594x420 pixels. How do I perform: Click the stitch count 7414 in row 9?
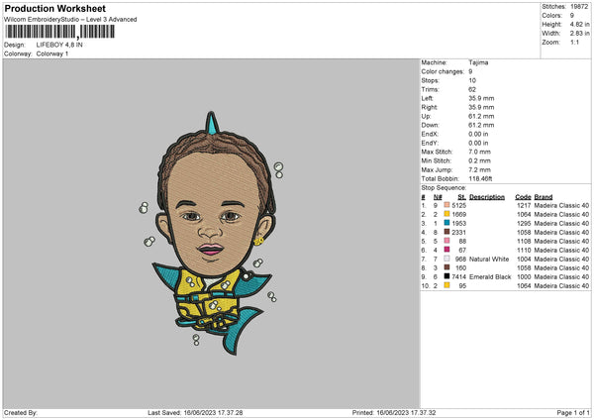[458, 276]
